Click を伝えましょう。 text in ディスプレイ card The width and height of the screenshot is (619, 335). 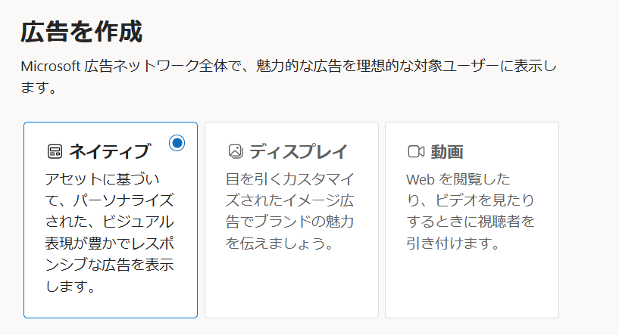coord(280,243)
